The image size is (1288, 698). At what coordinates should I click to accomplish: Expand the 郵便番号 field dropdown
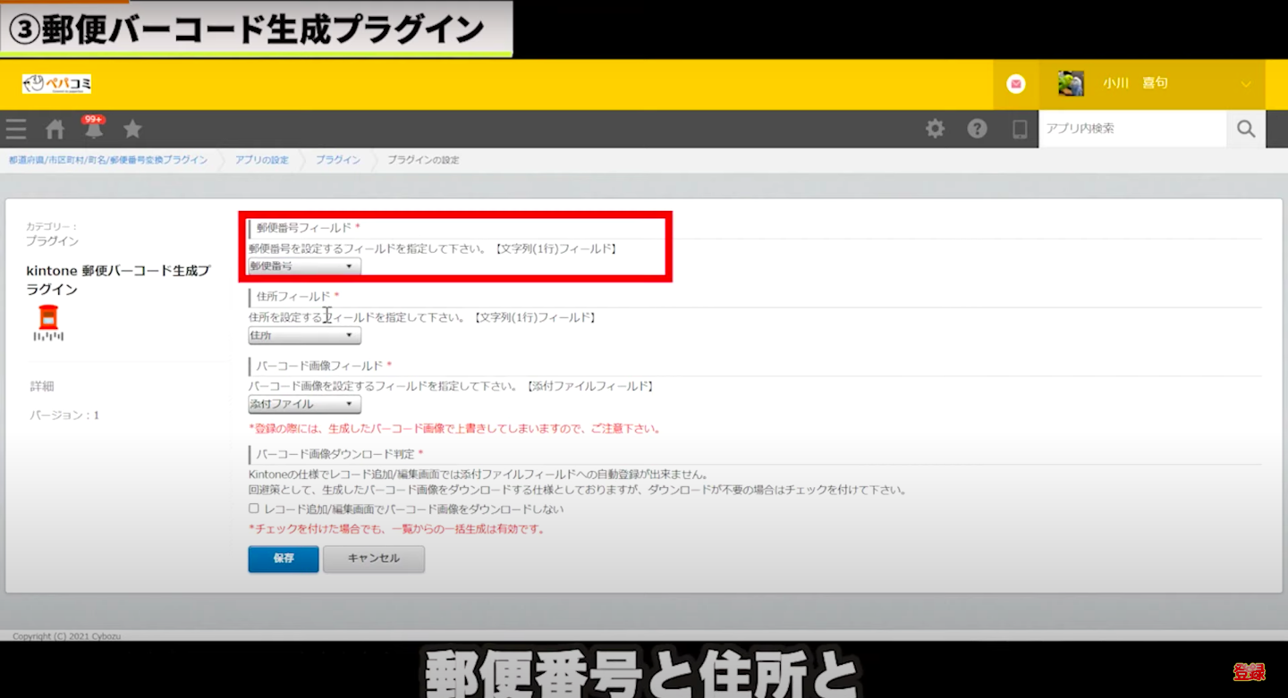click(304, 266)
